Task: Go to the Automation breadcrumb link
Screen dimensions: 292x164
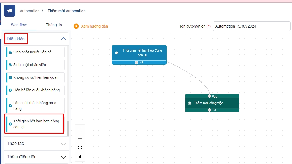Action: point(29,11)
